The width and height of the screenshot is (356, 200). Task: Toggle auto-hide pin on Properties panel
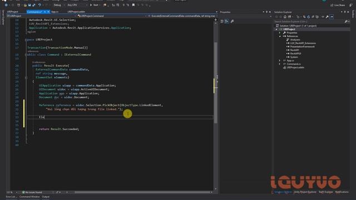pos(266,12)
